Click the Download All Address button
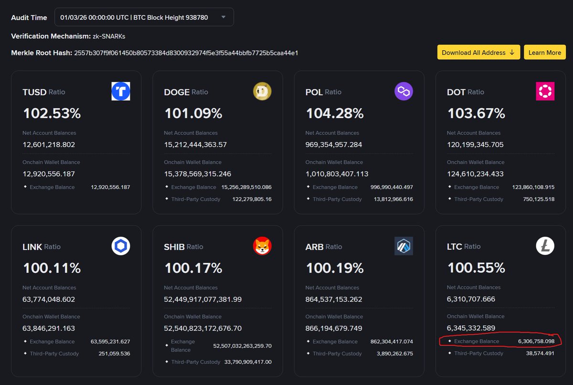The height and width of the screenshot is (385, 573). pos(478,53)
